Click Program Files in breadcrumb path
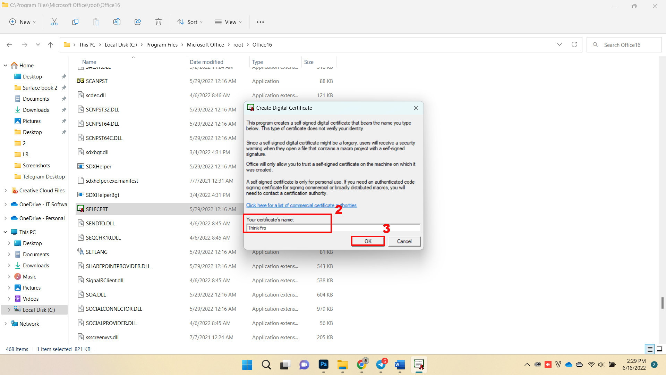 coord(162,45)
